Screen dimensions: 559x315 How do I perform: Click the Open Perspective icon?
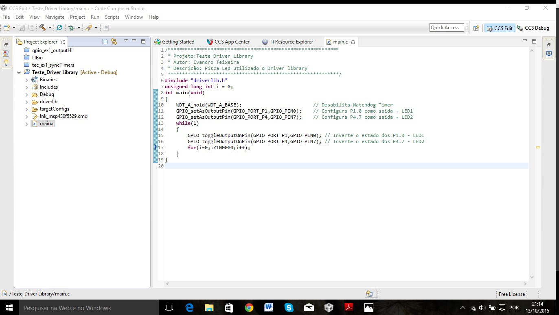coord(476,28)
